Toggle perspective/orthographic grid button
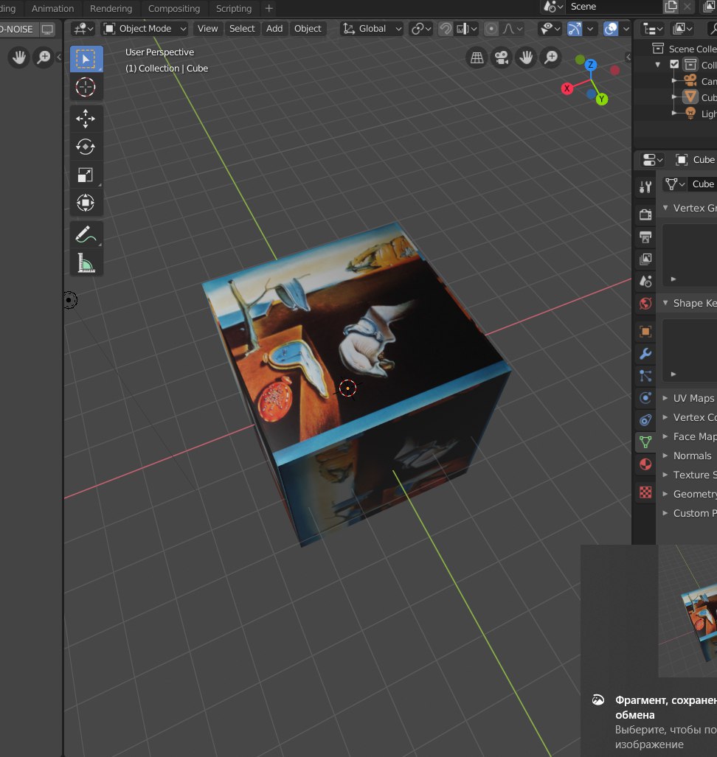 (x=477, y=58)
